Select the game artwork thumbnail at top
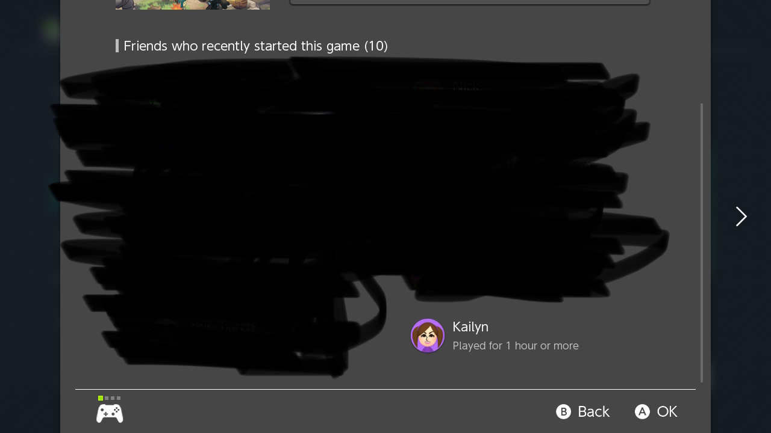This screenshot has height=433, width=771. 193,5
